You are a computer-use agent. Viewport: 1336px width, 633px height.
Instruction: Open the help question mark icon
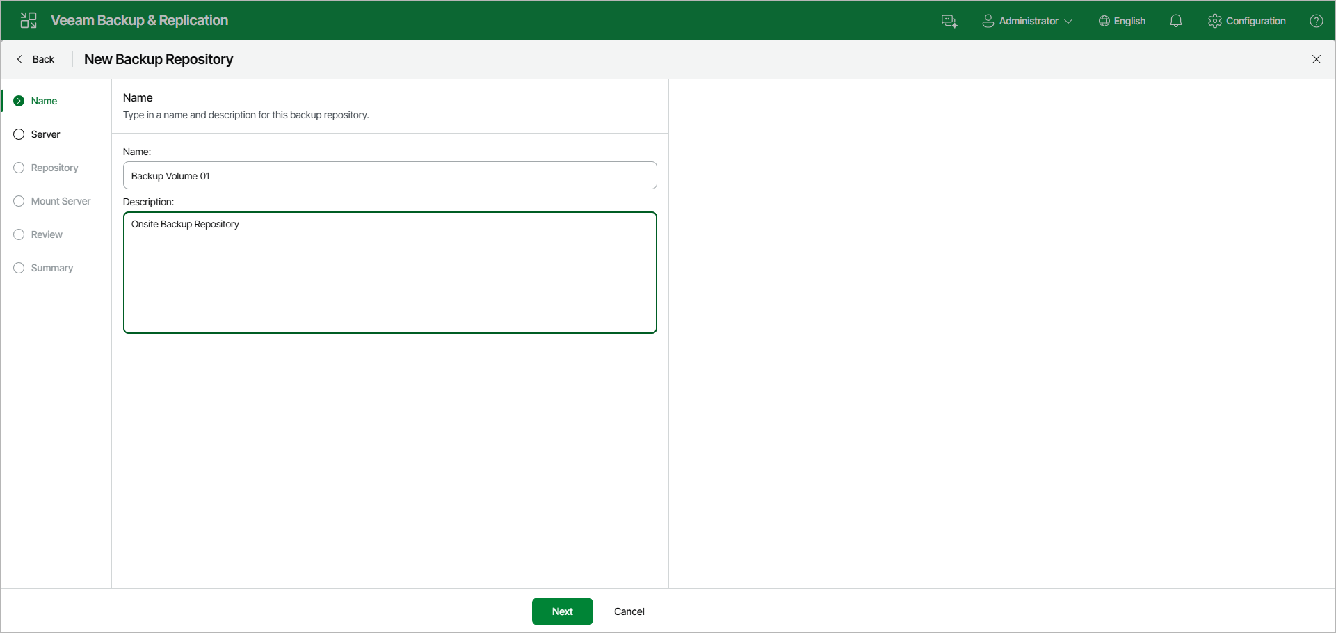click(x=1317, y=21)
